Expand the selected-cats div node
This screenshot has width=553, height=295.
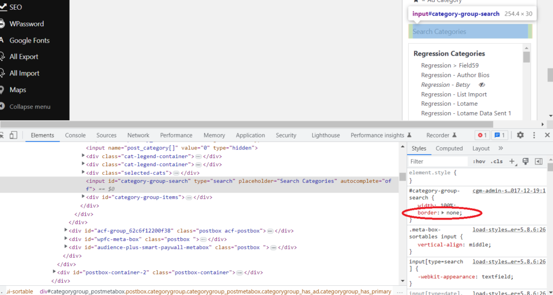(x=83, y=173)
